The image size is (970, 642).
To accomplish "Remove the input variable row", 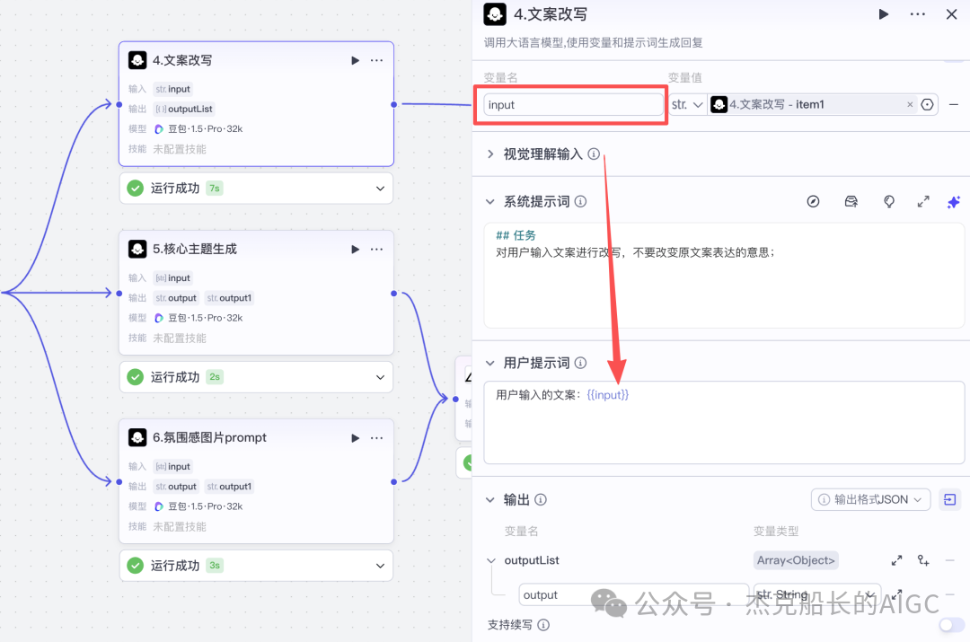I will [953, 104].
